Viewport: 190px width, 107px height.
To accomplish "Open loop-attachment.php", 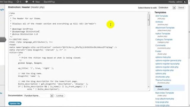I will [x=164, y=99].
